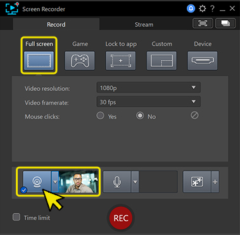Select Yes for Mouse clicks
The image size is (240, 235).
pos(100,116)
